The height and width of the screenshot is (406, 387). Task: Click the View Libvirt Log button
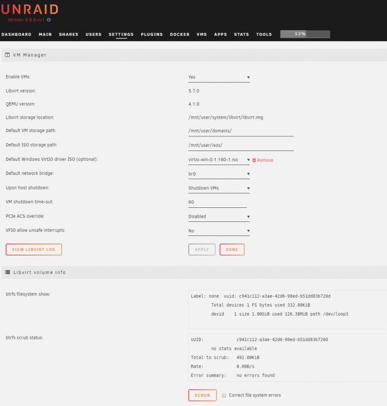(34, 250)
